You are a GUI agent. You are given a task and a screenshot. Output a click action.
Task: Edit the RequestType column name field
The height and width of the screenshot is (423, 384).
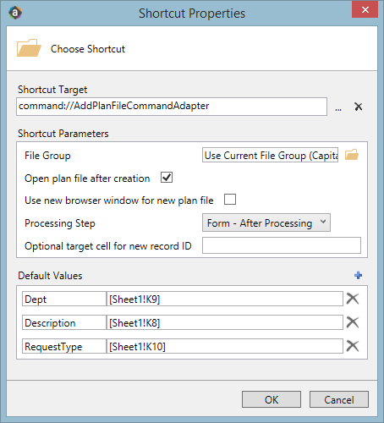coord(64,346)
